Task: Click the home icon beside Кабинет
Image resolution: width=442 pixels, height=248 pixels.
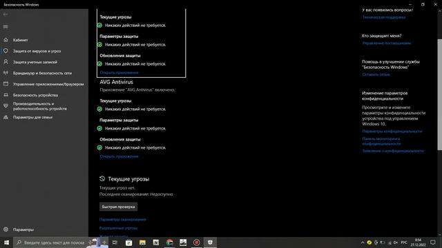Action: (6, 40)
